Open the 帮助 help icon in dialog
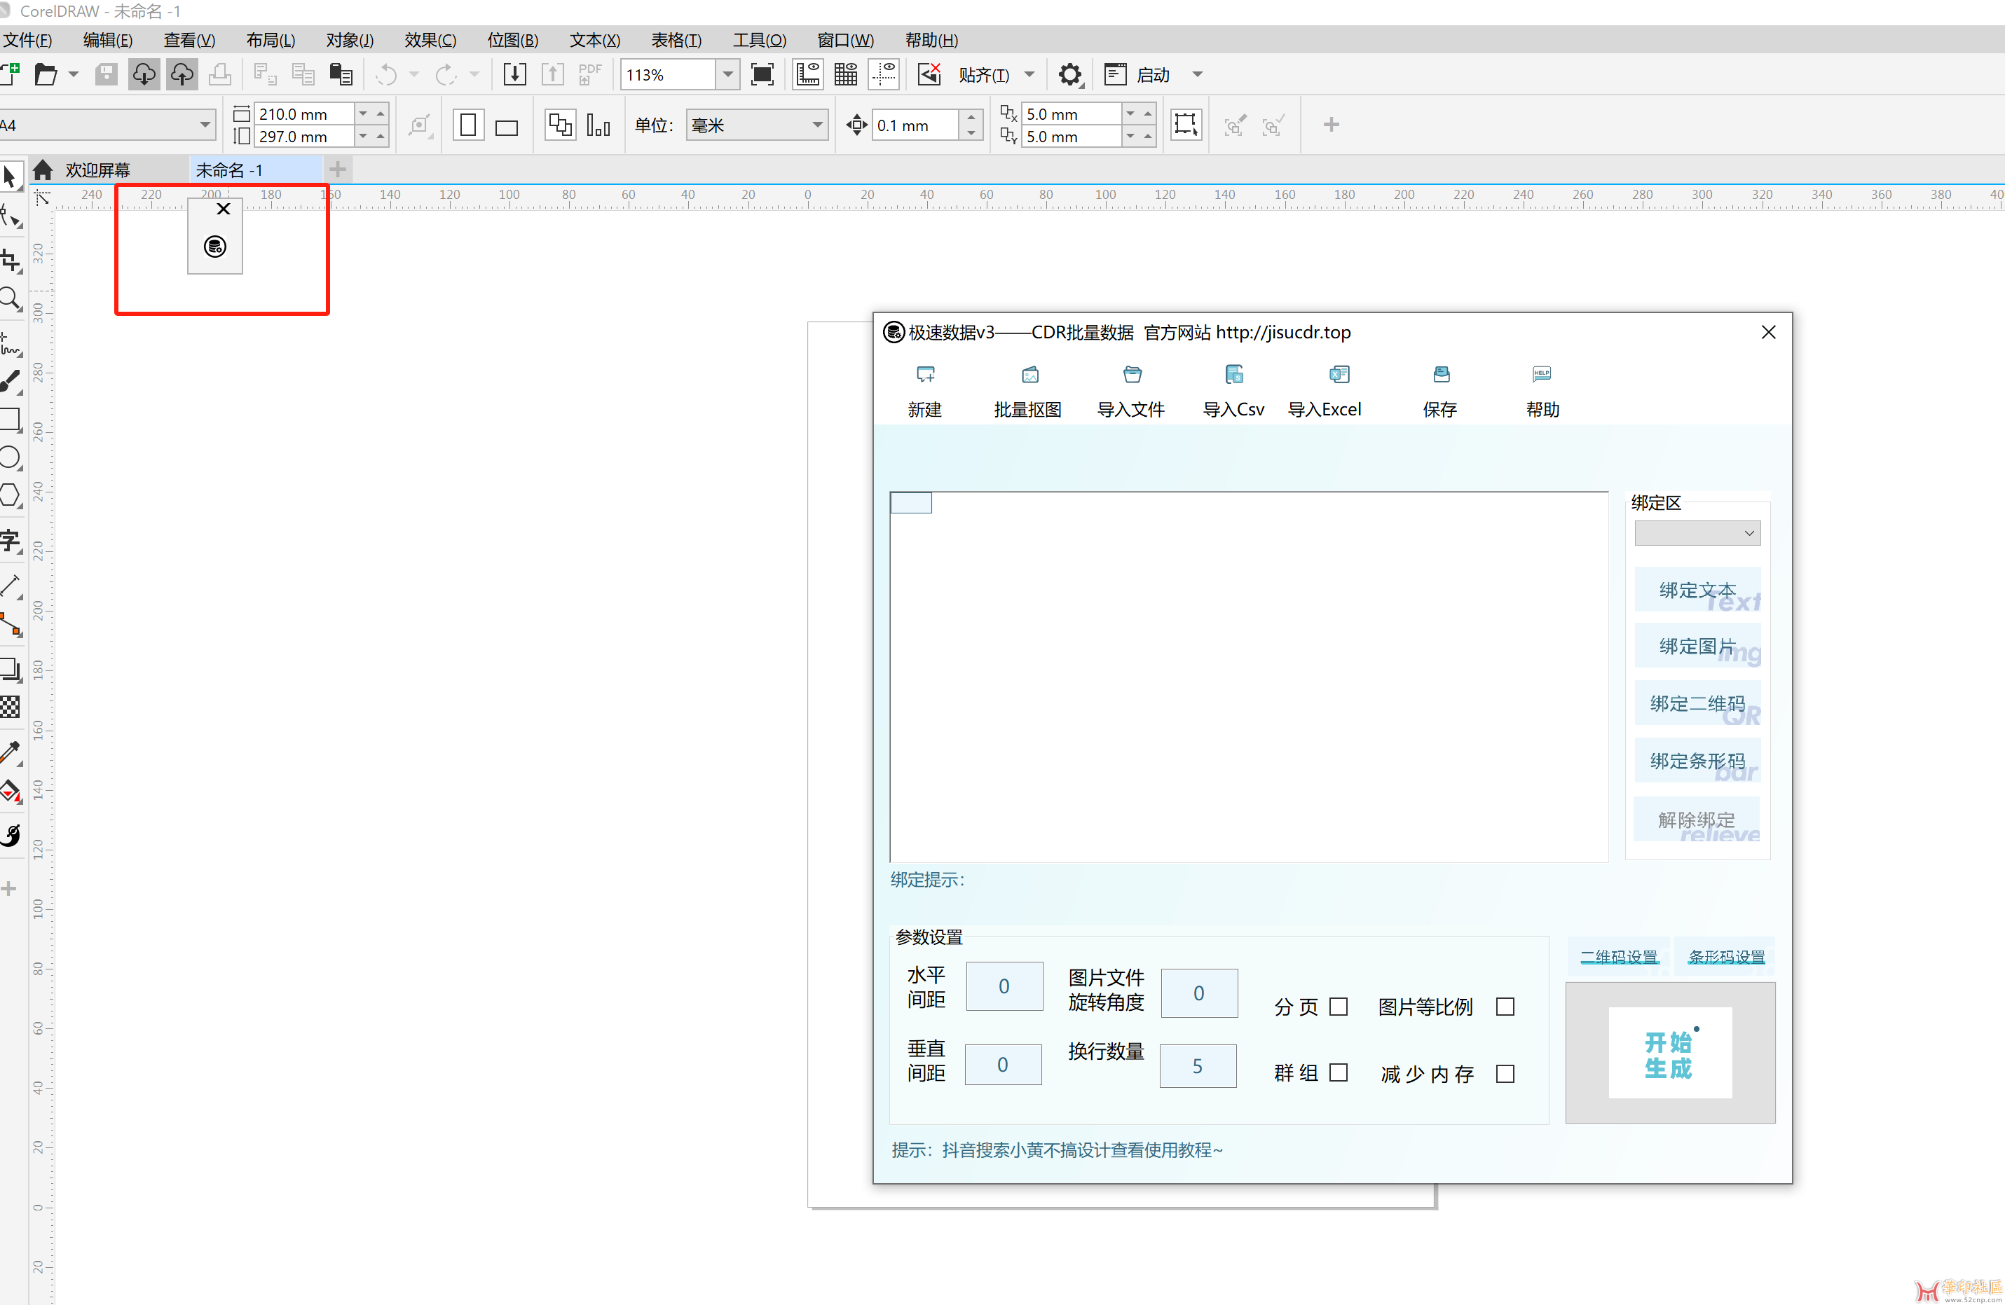2005x1305 pixels. [x=1541, y=375]
